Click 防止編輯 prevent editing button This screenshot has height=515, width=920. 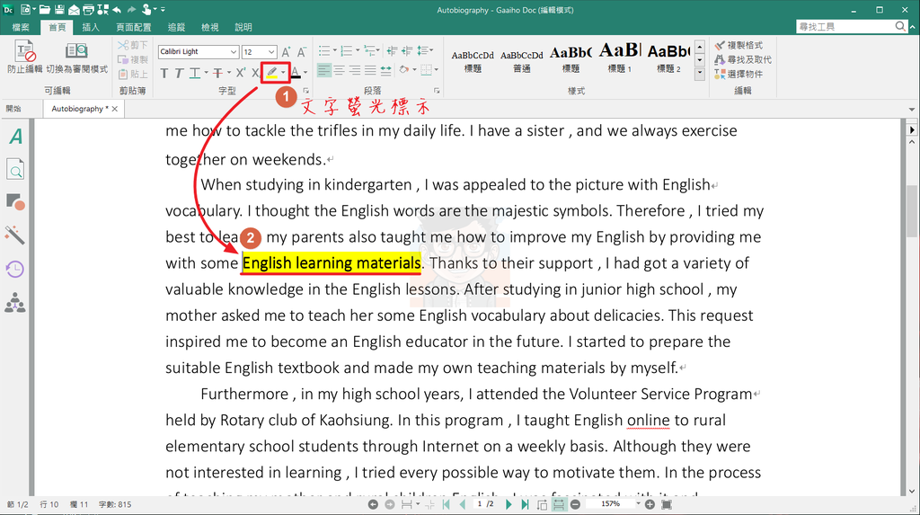(x=24, y=57)
